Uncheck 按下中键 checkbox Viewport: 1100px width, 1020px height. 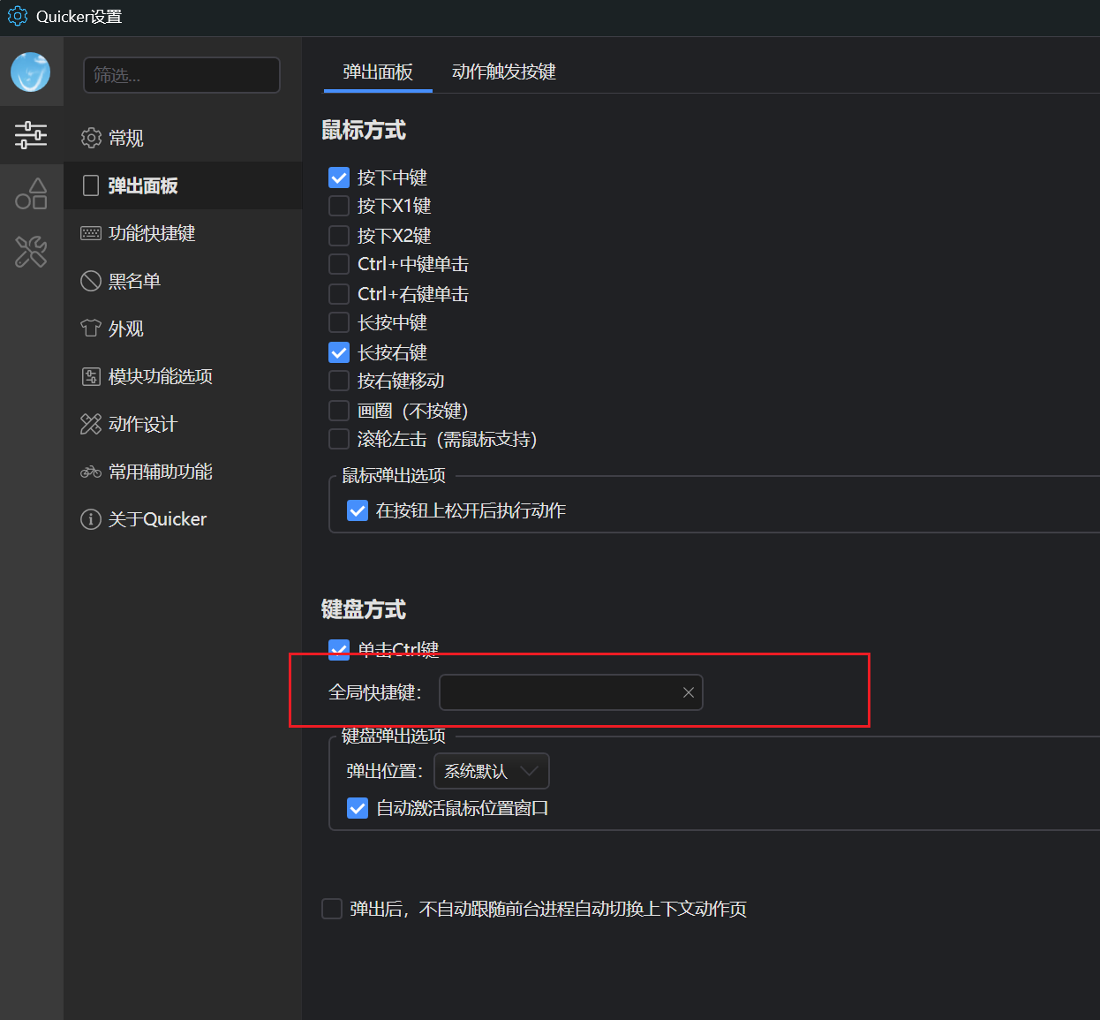point(339,178)
